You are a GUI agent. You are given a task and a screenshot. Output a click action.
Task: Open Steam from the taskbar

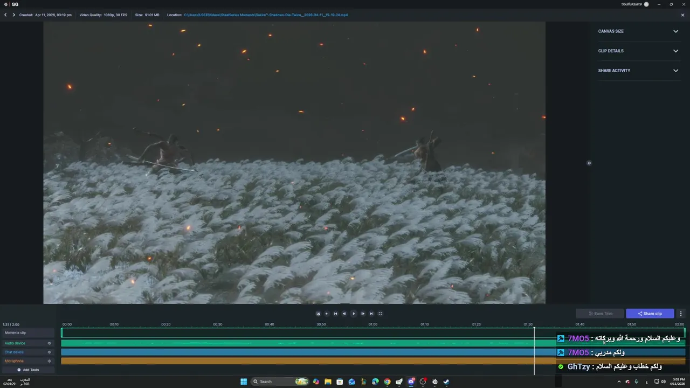click(x=446, y=382)
